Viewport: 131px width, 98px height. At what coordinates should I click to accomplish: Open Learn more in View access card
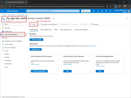pos(67,65)
